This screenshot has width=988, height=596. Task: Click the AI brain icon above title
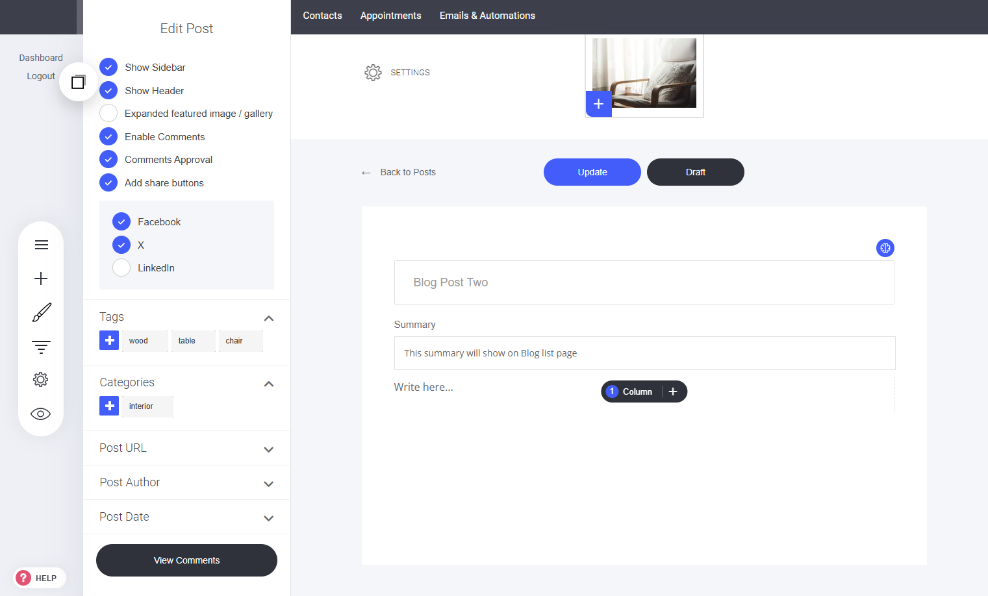coord(885,248)
